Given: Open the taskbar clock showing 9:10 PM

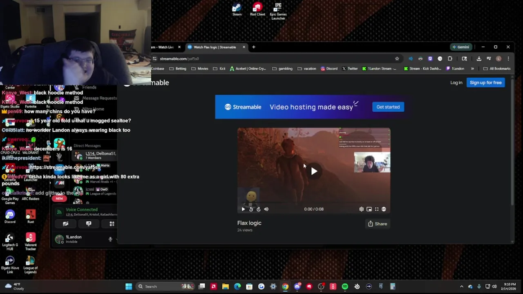Looking at the screenshot, I should tap(510, 286).
